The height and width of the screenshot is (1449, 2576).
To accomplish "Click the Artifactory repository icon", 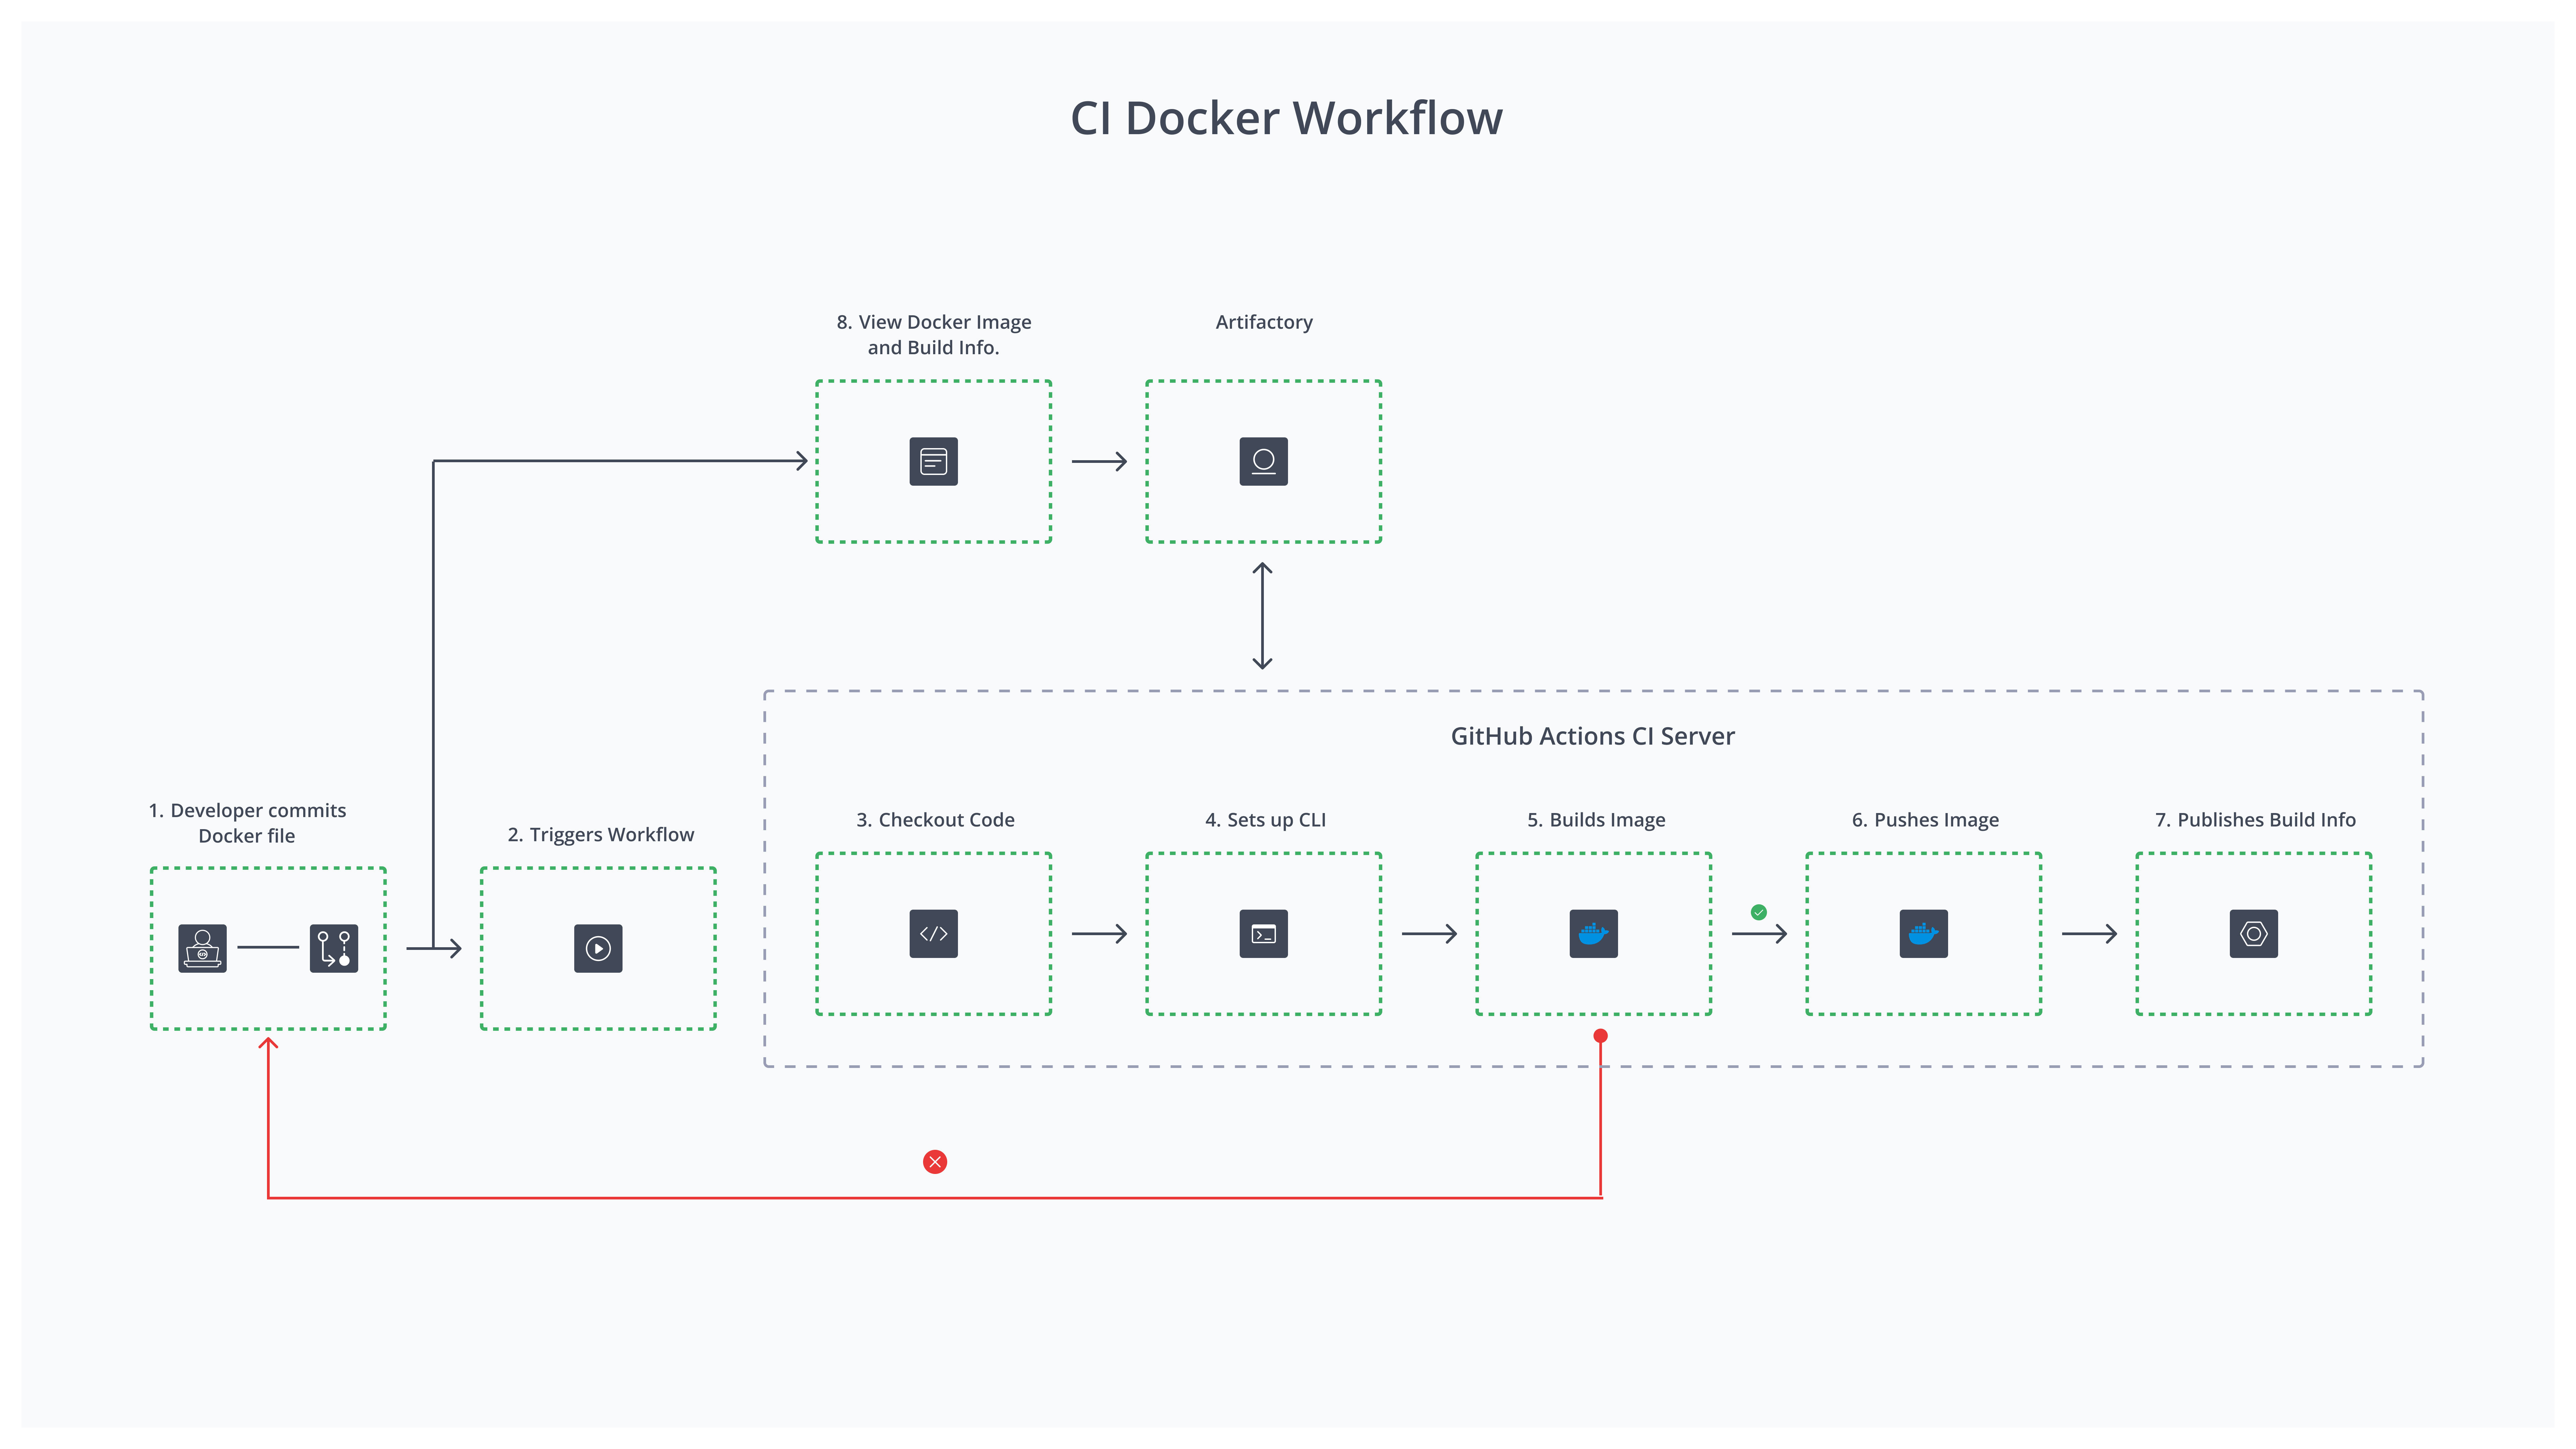I will tap(1263, 461).
